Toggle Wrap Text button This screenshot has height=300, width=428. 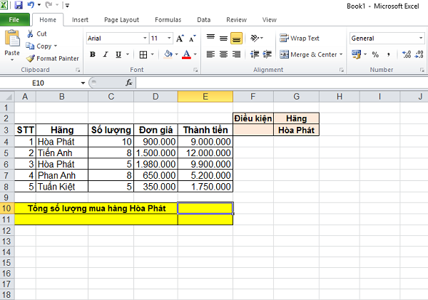coord(300,38)
